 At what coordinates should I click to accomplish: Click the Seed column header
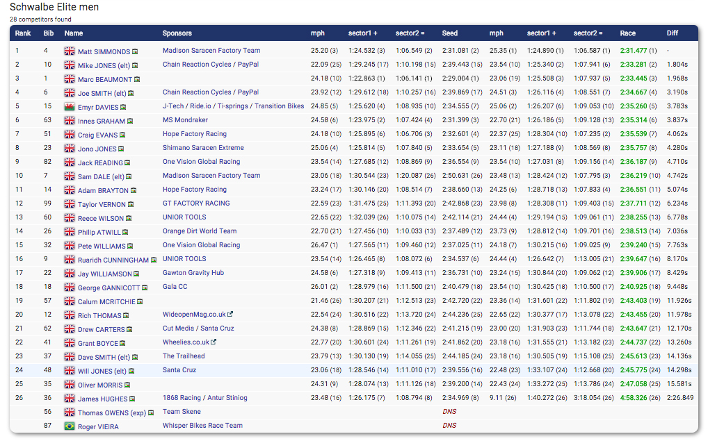(x=449, y=33)
